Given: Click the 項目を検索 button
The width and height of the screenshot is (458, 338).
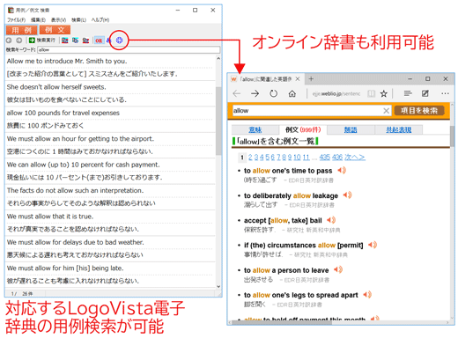Looking at the screenshot, I should coord(419,111).
